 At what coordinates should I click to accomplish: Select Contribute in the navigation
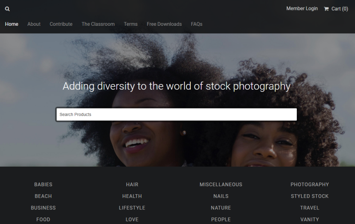pos(61,24)
